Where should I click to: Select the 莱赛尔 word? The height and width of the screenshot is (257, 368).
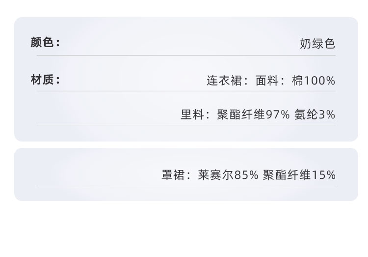(x=216, y=175)
